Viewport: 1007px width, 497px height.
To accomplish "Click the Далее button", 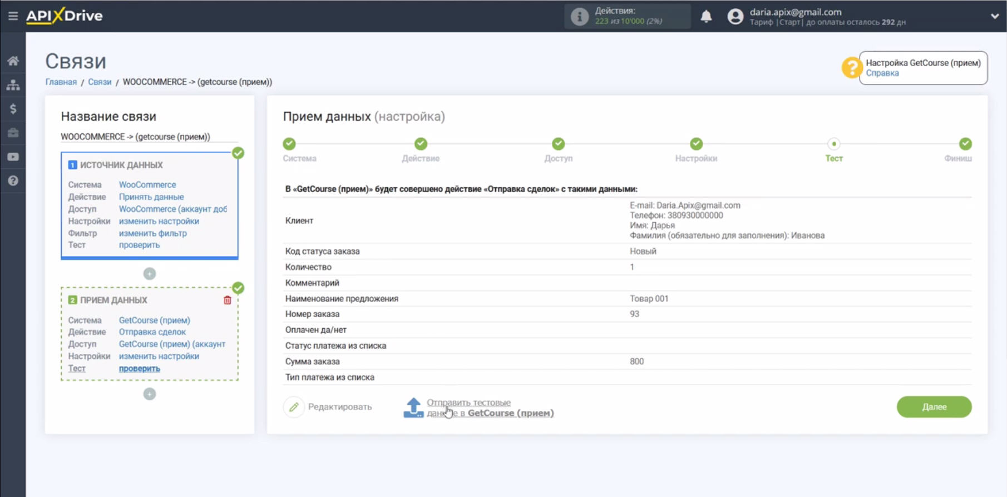I will pyautogui.click(x=934, y=407).
